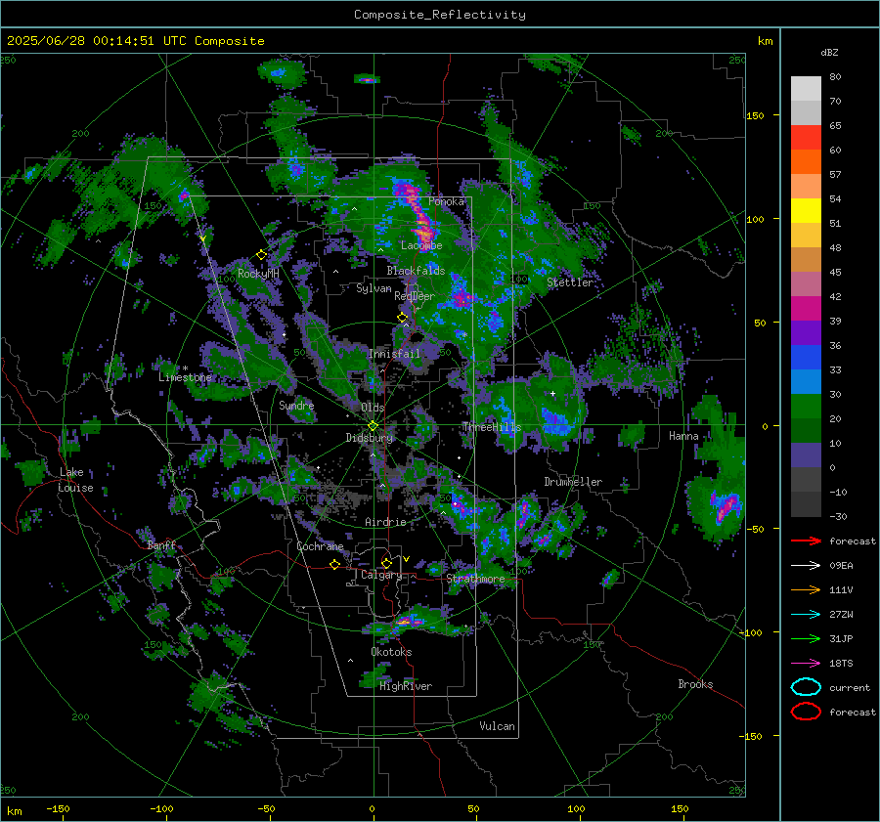Click the Sylvan label on the map
This screenshot has width=880, height=822.
(x=374, y=288)
